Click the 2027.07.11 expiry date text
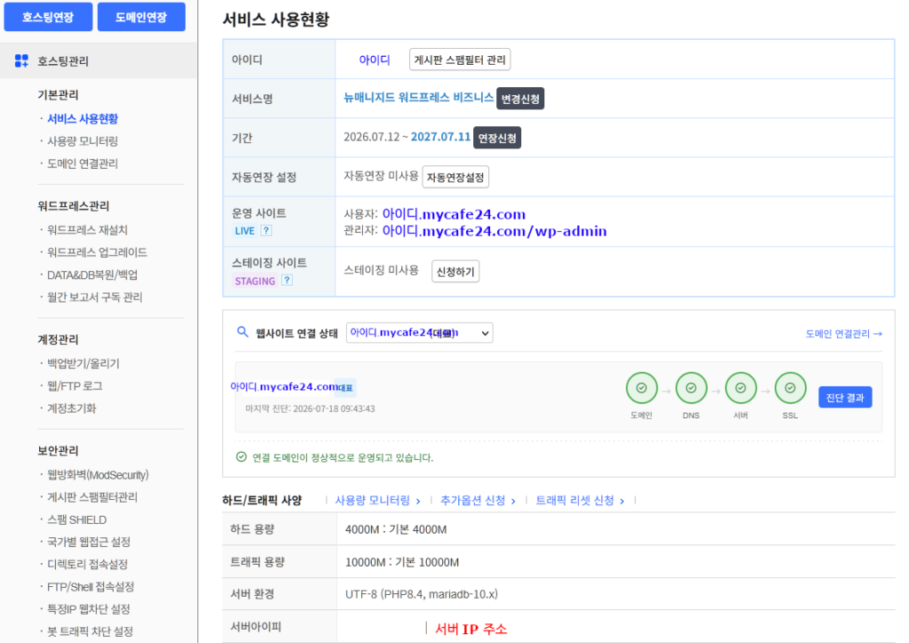The width and height of the screenshot is (909, 643). (440, 137)
